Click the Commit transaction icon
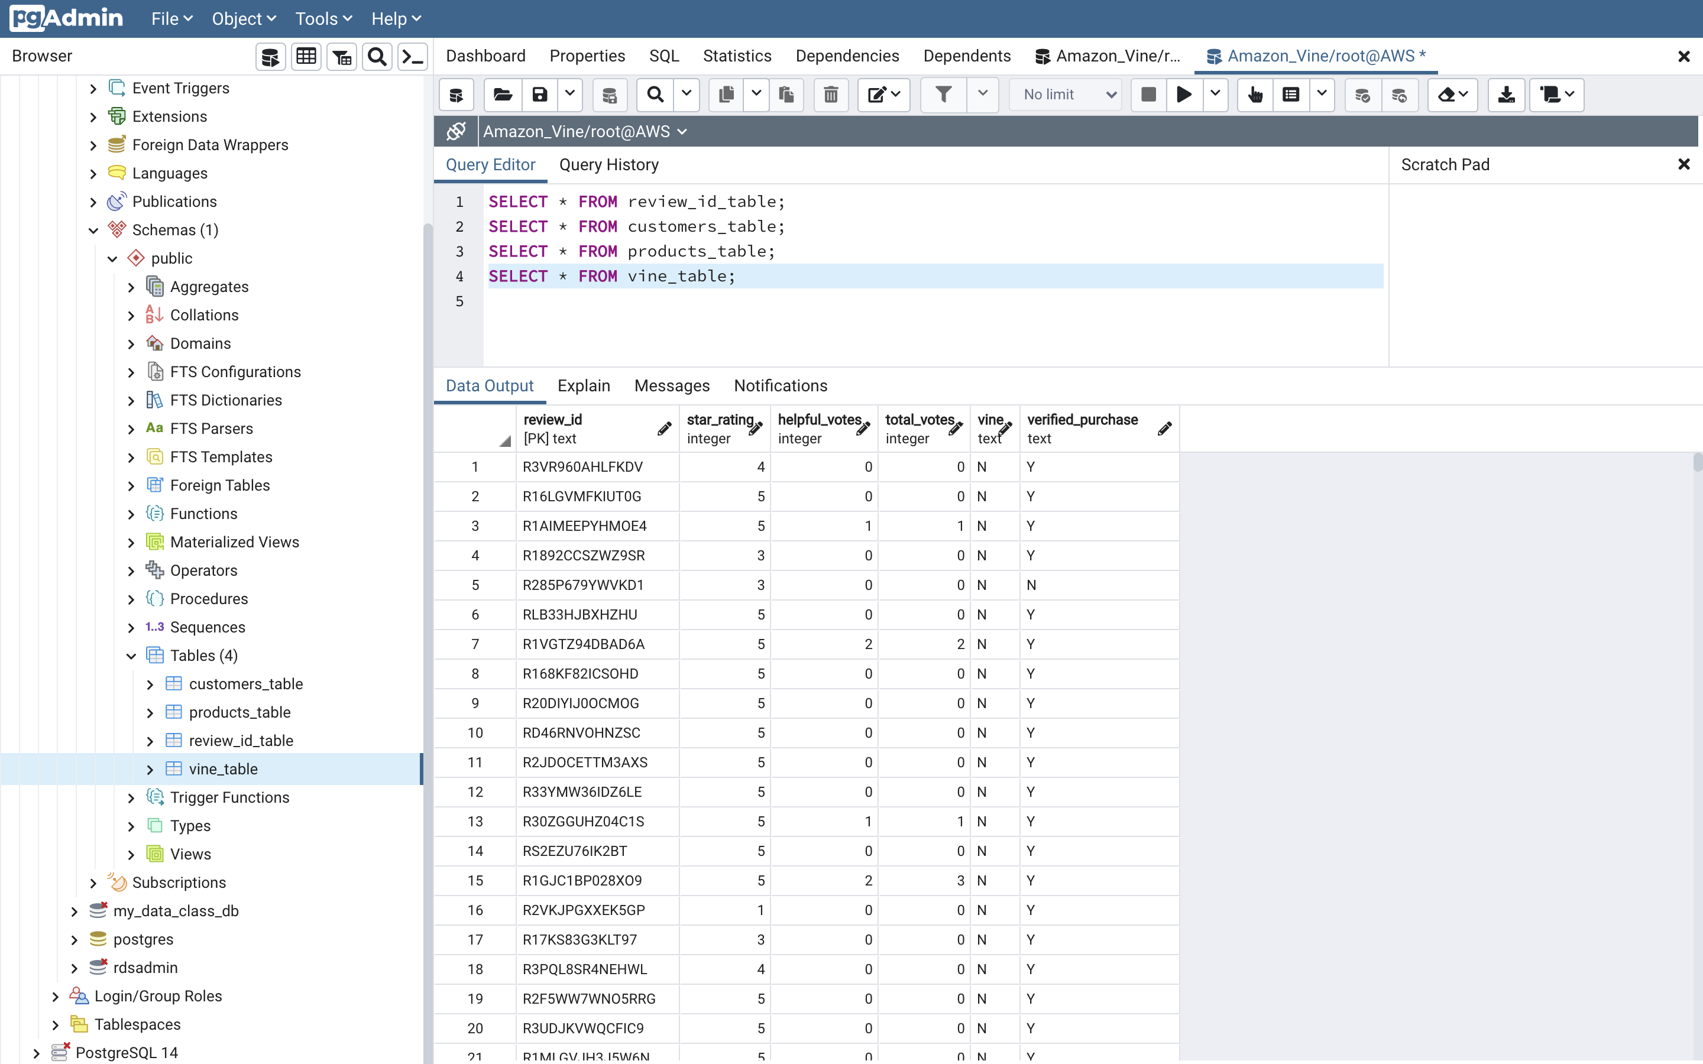Image resolution: width=1703 pixels, height=1064 pixels. pos(1363,95)
